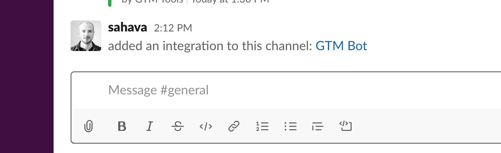Toggle bold formatting in the composer
501x153 pixels.
122,127
